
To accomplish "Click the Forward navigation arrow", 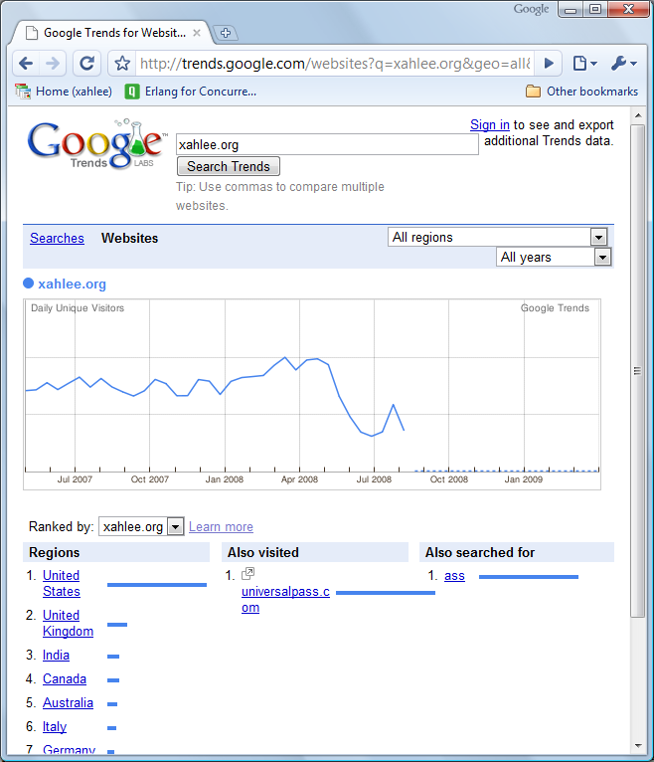I will pyautogui.click(x=54, y=64).
